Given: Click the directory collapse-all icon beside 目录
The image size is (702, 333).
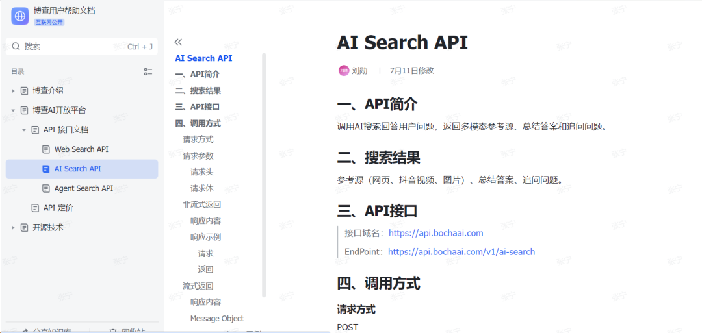Looking at the screenshot, I should tap(148, 71).
